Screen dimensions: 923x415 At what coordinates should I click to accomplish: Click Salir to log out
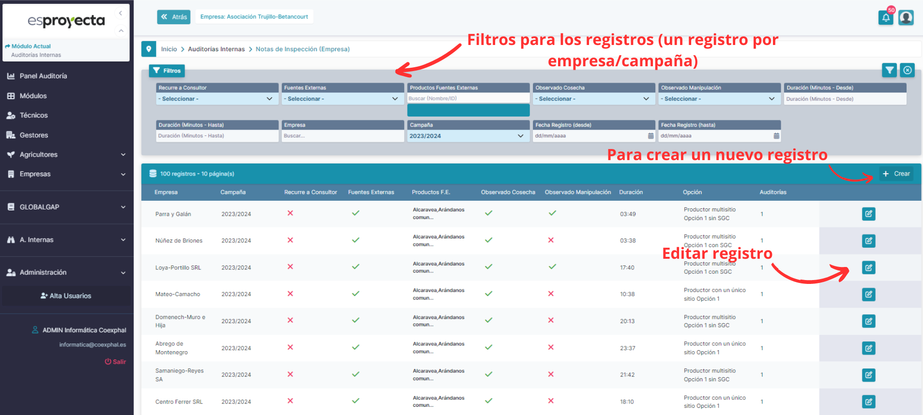coord(115,362)
